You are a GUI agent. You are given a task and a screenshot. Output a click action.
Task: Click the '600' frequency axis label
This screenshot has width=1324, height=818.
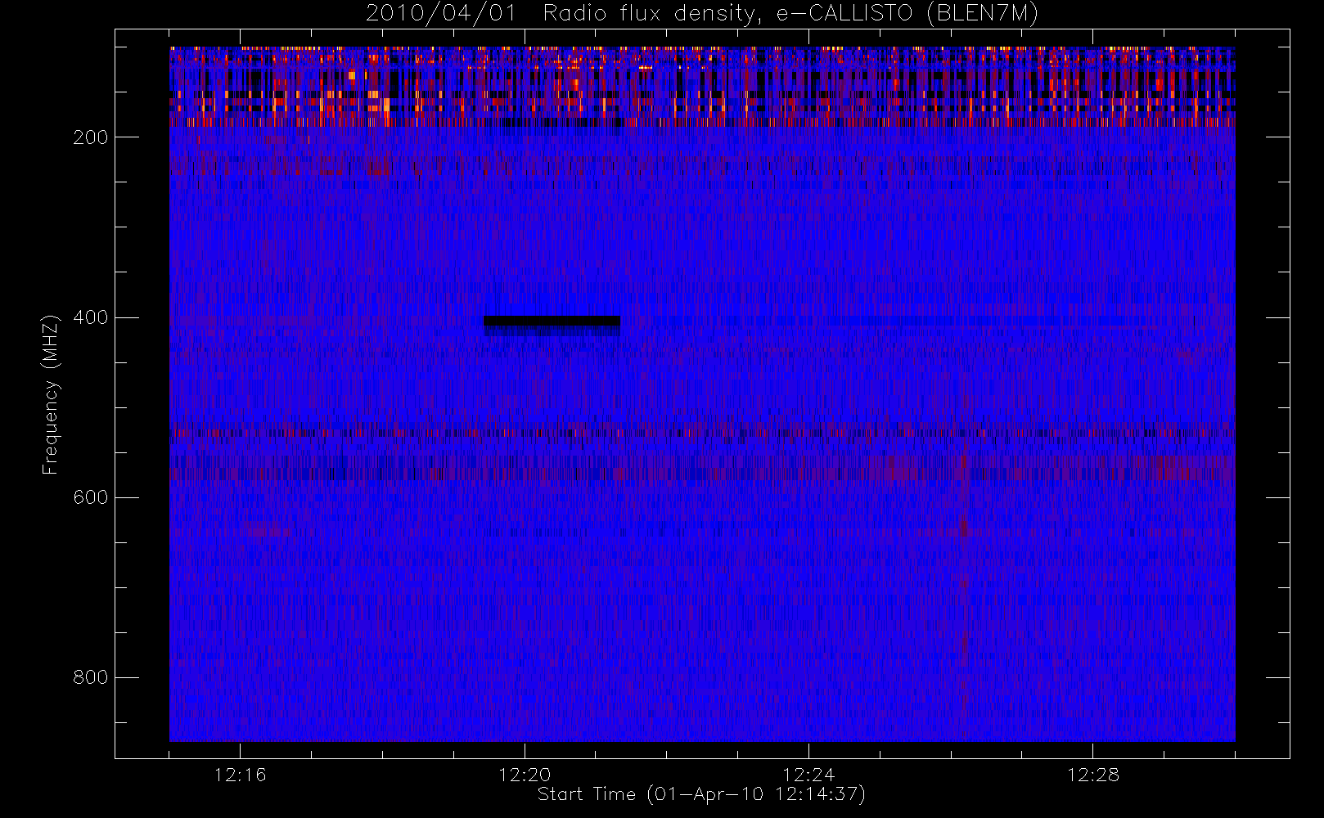[x=90, y=497]
